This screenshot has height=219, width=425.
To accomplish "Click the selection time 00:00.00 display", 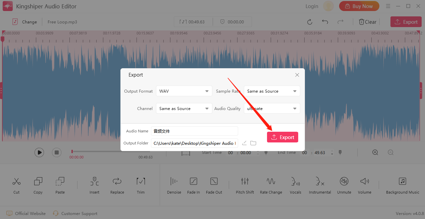I will pos(232,22).
